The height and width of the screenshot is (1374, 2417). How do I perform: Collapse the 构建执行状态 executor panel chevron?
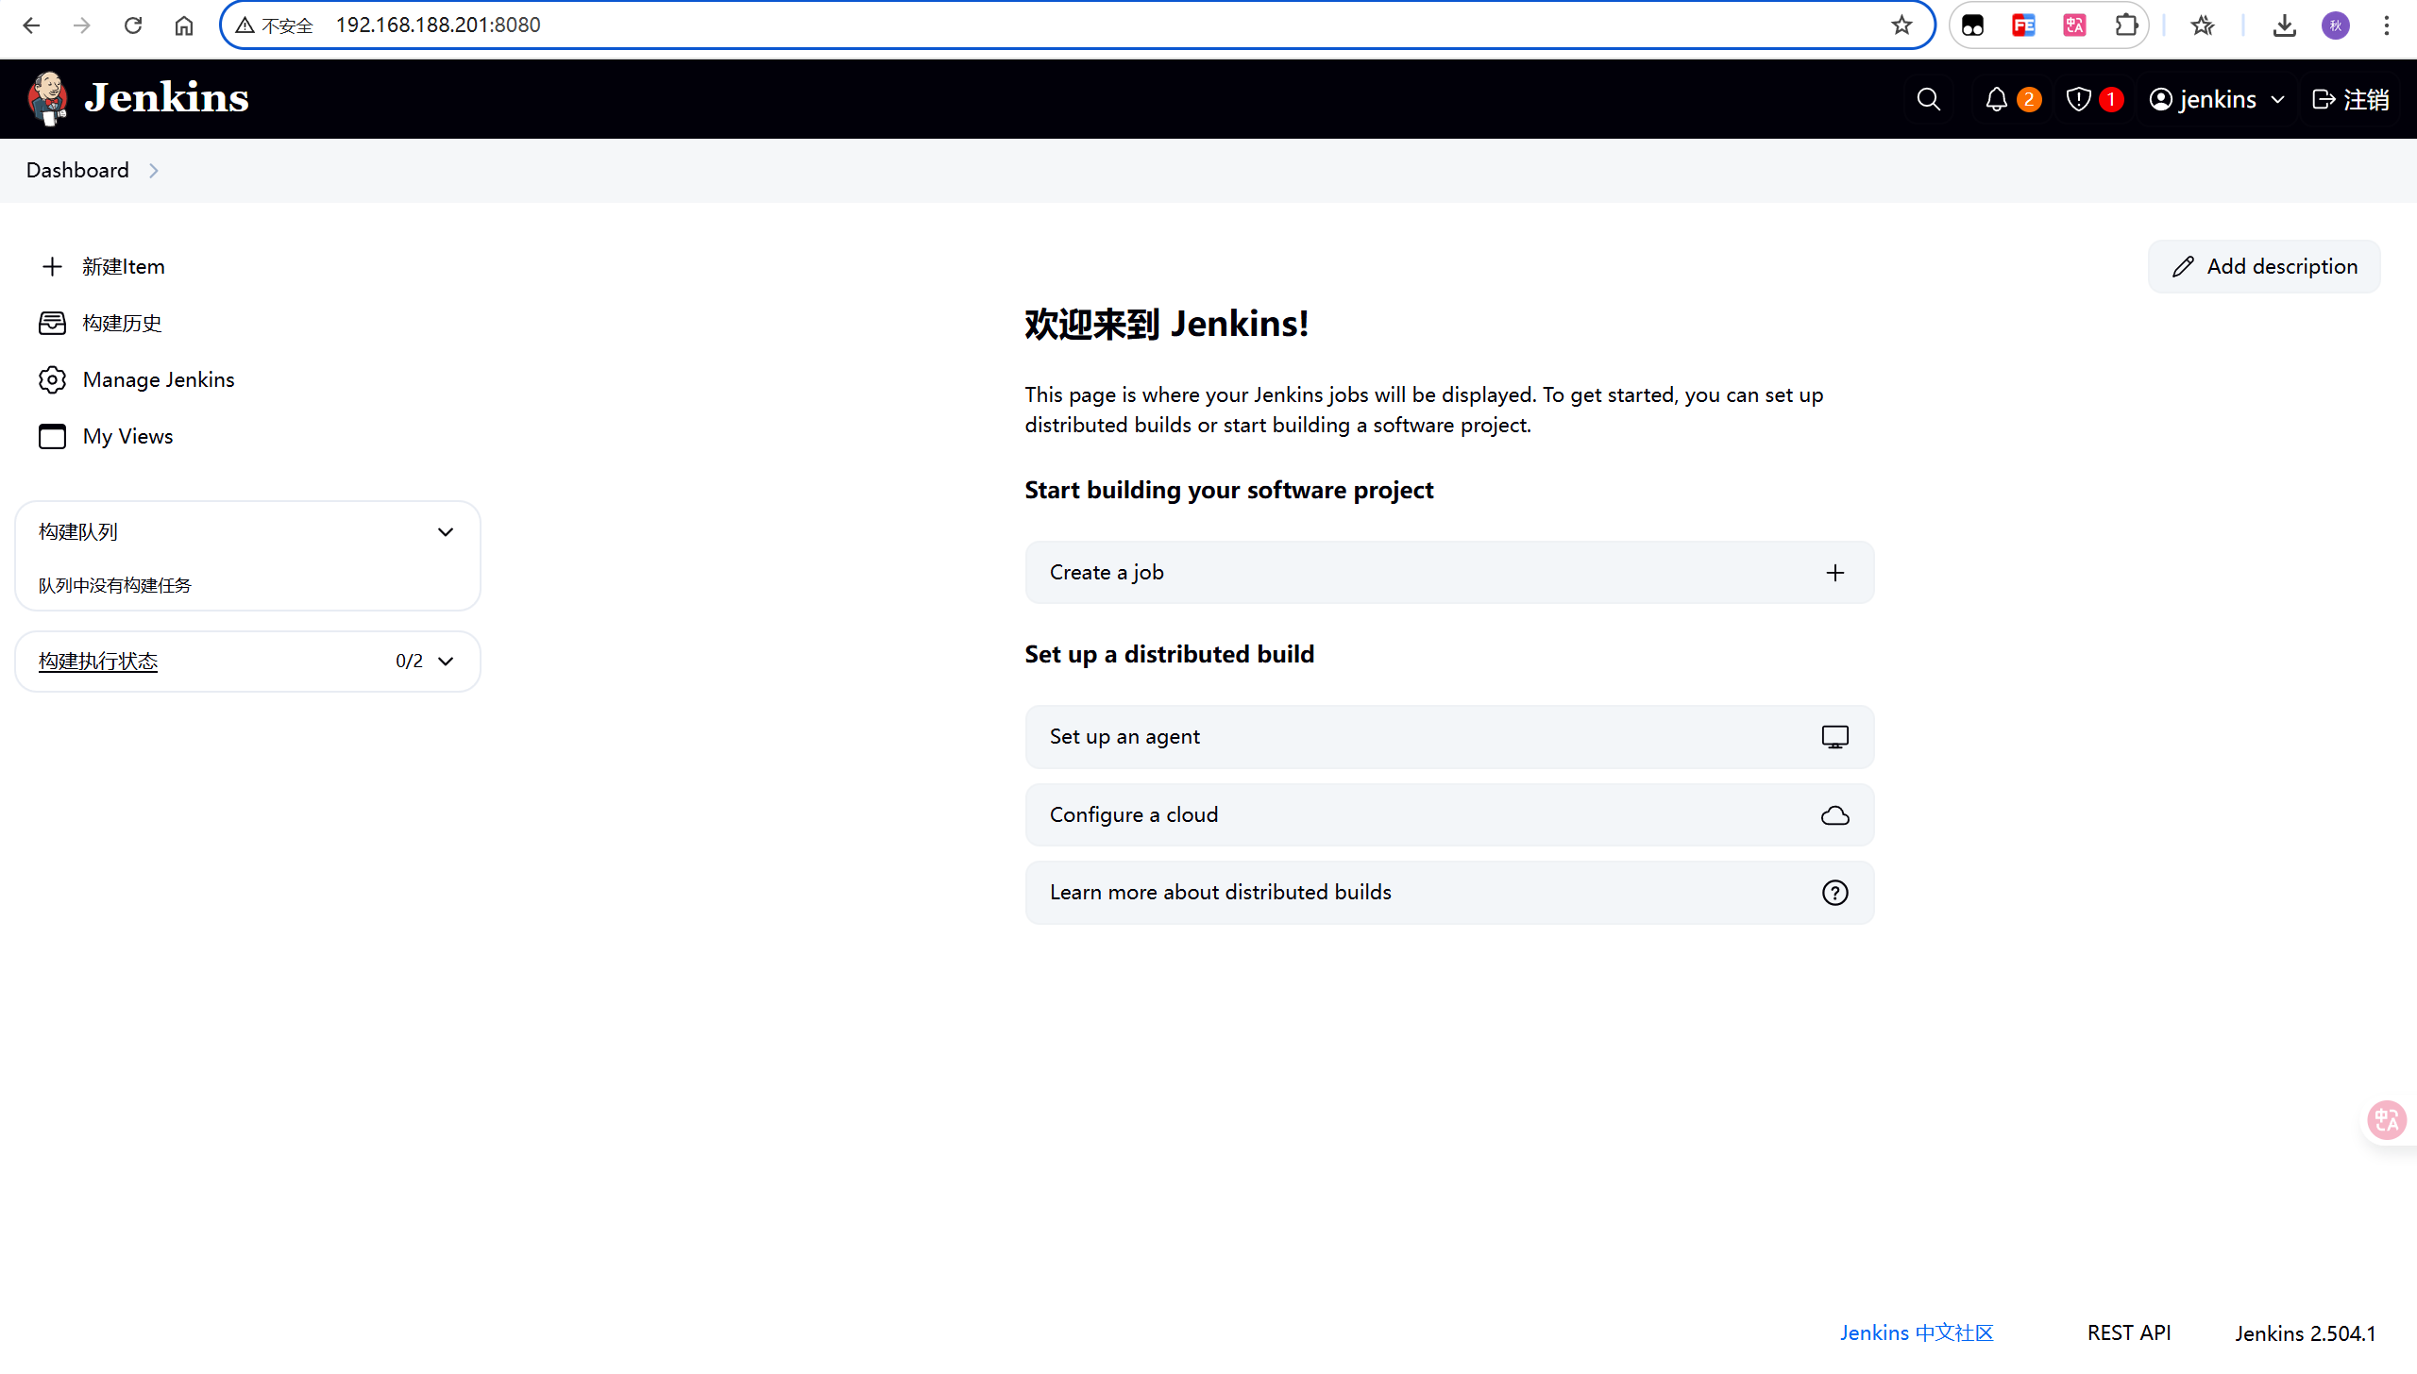pyautogui.click(x=446, y=662)
